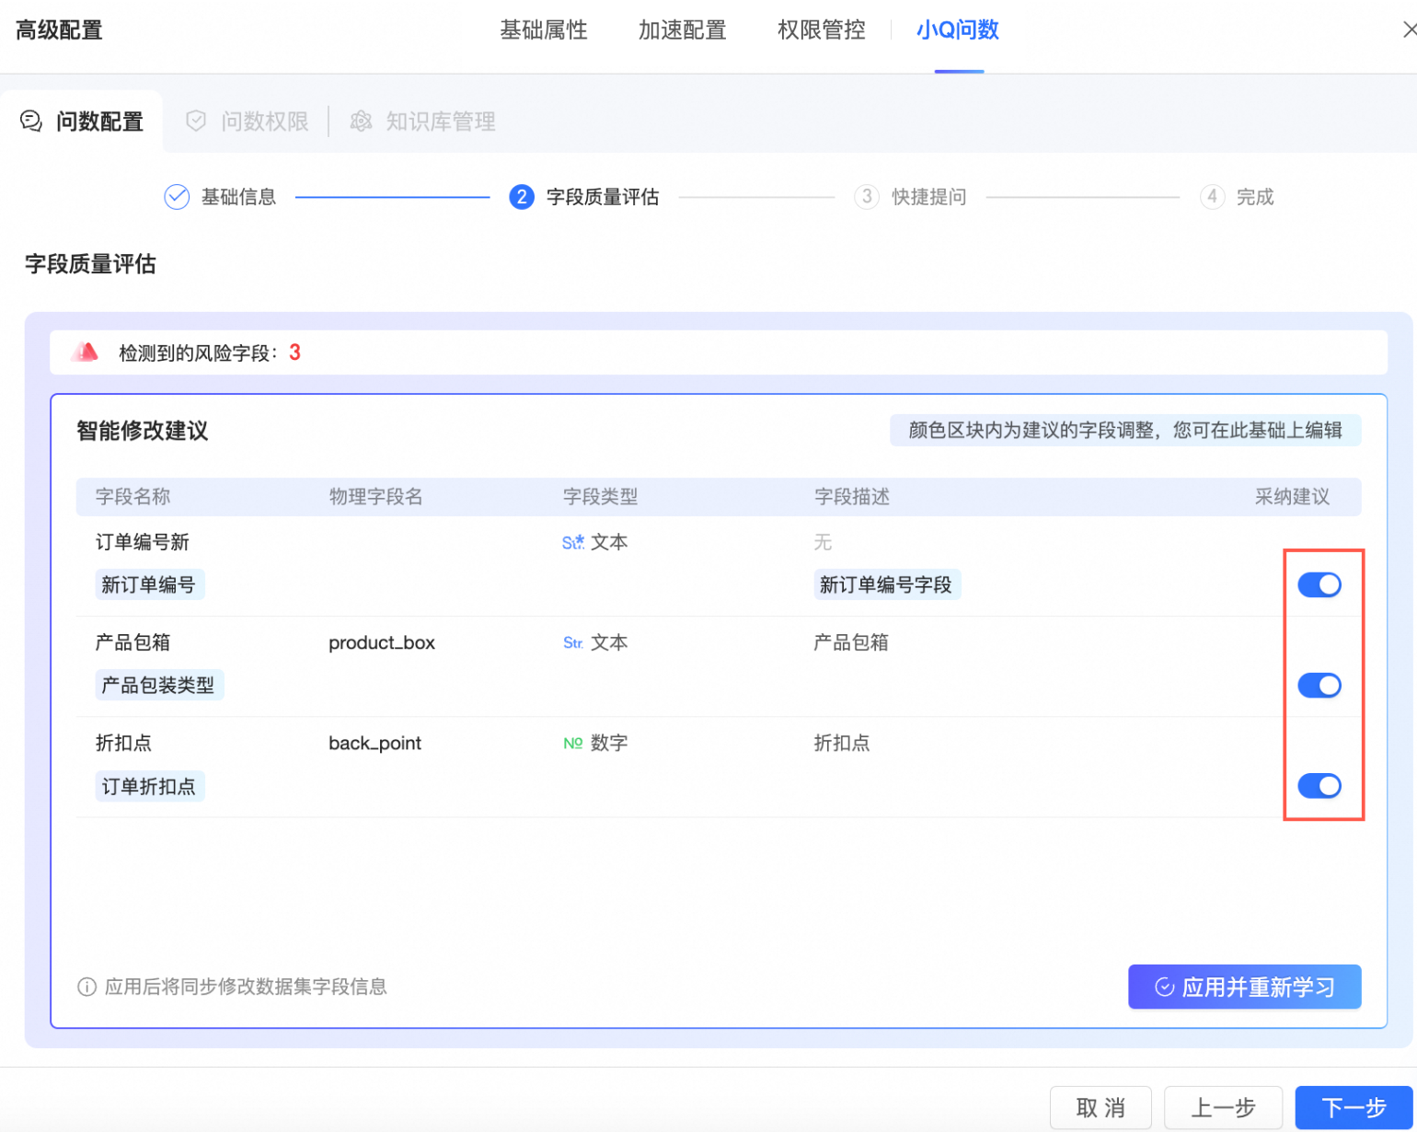Switch to the 加速配置 tab

(x=683, y=30)
